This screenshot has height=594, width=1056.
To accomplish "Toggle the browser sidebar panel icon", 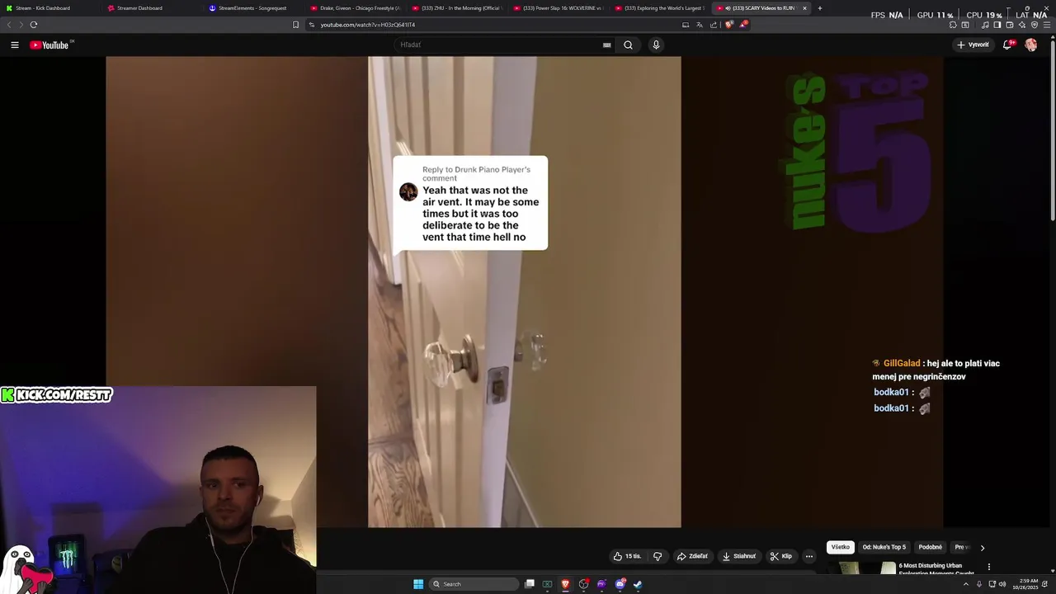I will click(997, 25).
